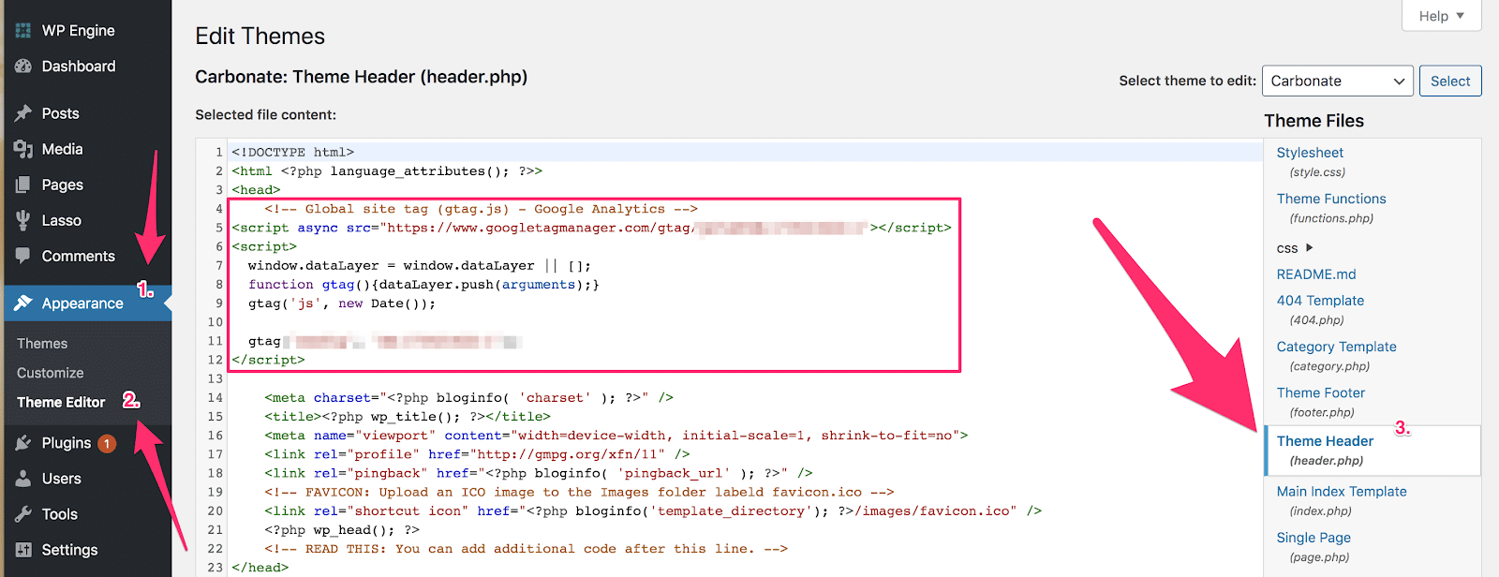
Task: Open Stylesheet style.css file
Action: point(1310,153)
